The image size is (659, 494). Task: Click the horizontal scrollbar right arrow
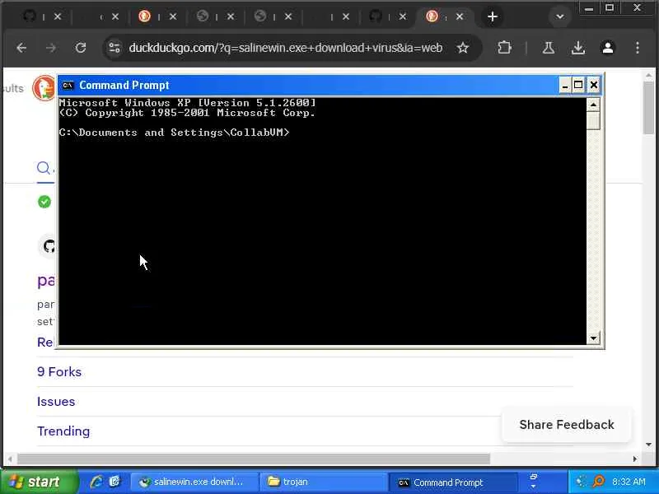pos(634,459)
